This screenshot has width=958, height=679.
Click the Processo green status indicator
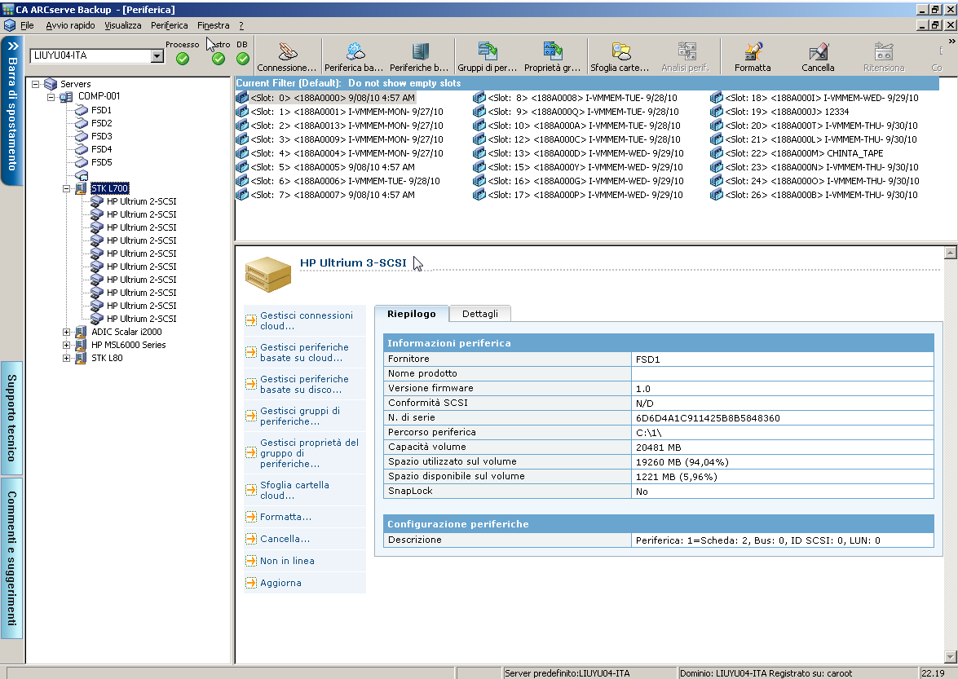(x=183, y=59)
